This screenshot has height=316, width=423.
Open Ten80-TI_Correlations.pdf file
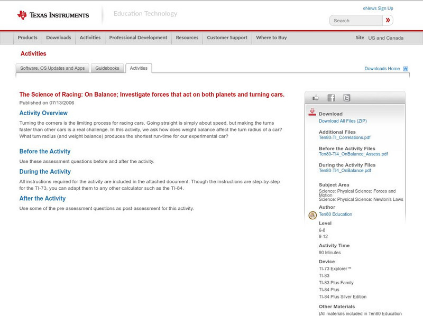click(x=345, y=137)
